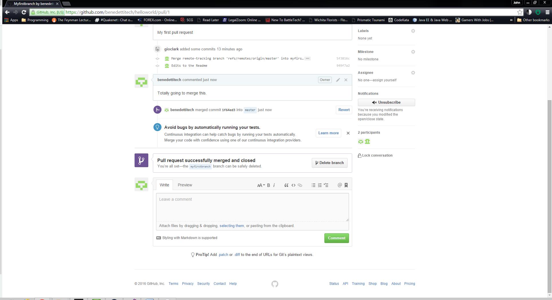This screenshot has width=552, height=300.
Task: Insert a task list
Action: 326,185
